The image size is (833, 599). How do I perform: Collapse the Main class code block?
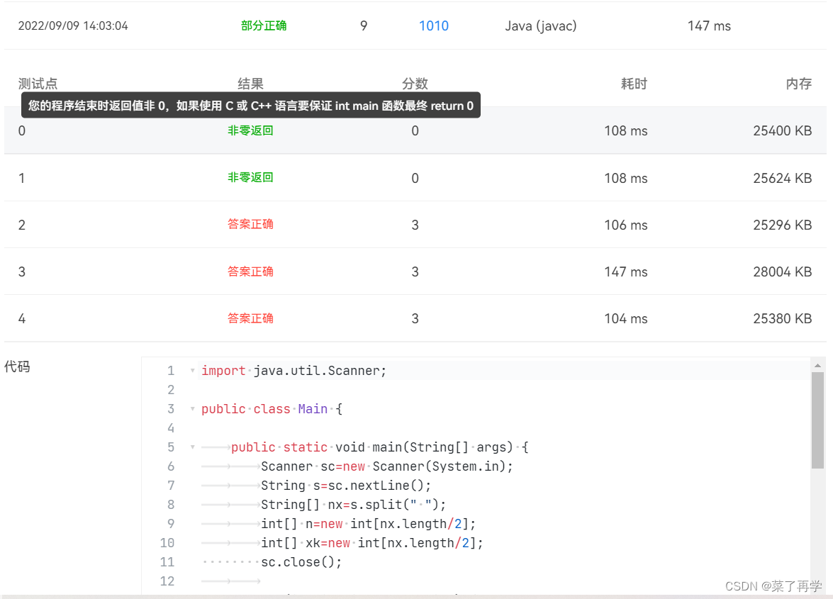tap(192, 408)
